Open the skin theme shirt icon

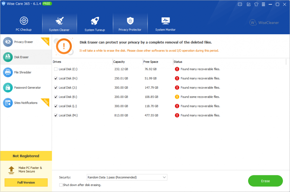coord(256,4)
